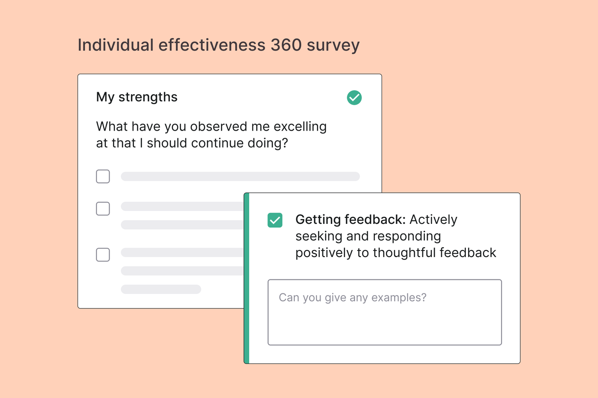The height and width of the screenshot is (398, 598).
Task: Click the second option's placeholder text line
Action: click(x=182, y=206)
